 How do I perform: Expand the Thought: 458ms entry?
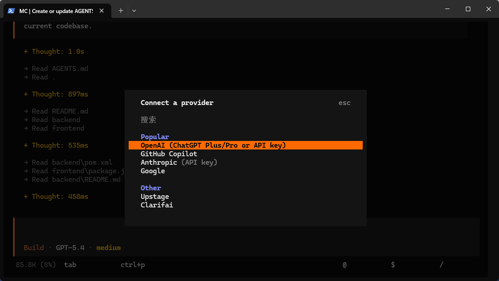pos(56,197)
